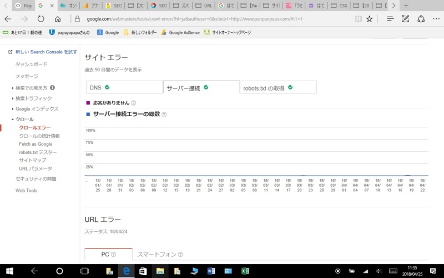Open セキュリティの問題 in sidebar
Image resolution: width=444 pixels, height=278 pixels.
[36, 178]
